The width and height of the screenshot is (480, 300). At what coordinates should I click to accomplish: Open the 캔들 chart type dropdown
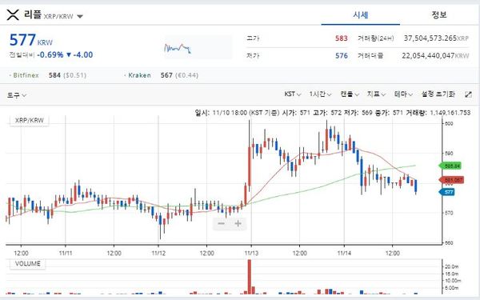(x=350, y=94)
